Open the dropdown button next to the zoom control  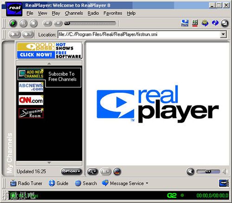tap(106, 171)
